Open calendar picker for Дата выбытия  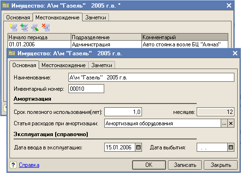tap(231, 147)
